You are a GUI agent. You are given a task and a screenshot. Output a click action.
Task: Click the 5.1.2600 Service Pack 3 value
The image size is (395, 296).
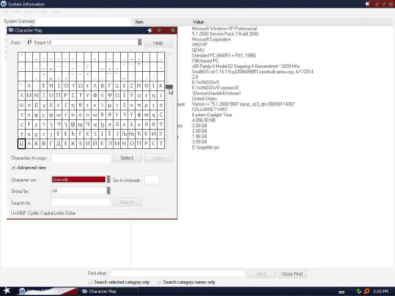pyautogui.click(x=225, y=34)
